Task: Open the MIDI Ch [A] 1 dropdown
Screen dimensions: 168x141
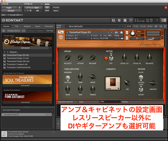Action: [77, 38]
